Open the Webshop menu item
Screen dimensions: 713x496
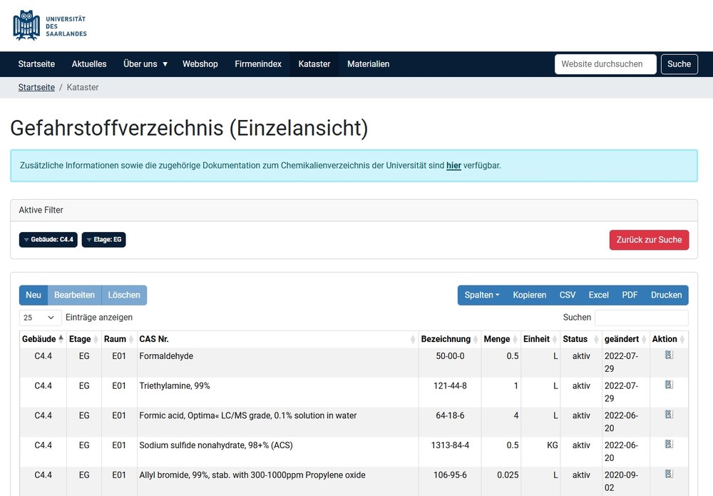click(200, 64)
